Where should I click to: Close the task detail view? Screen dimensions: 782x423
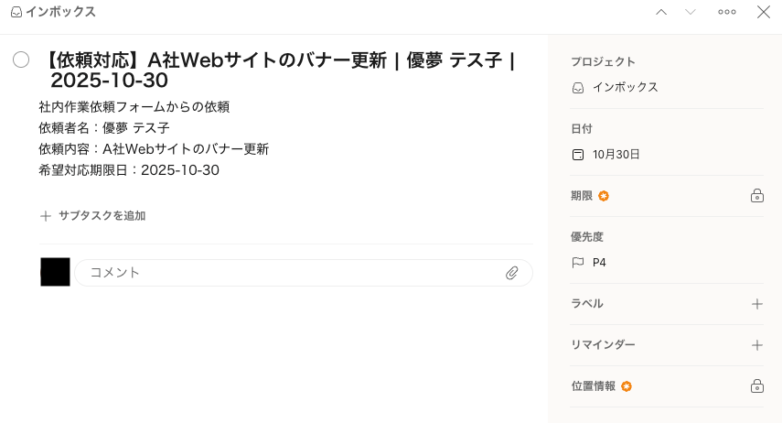click(764, 12)
